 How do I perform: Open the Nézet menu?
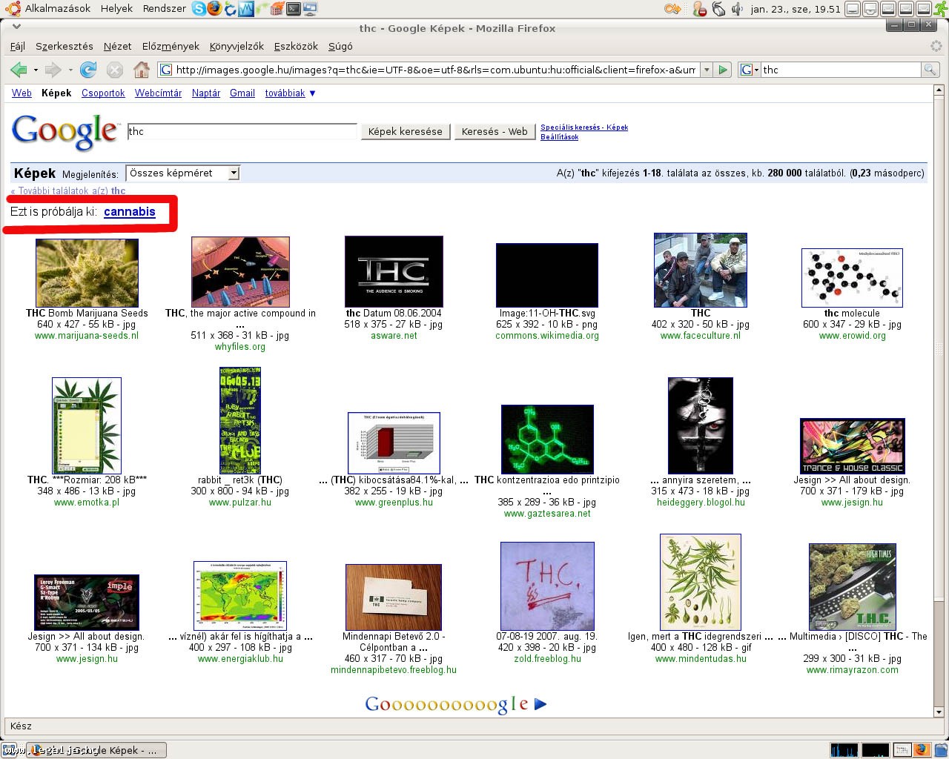pyautogui.click(x=117, y=46)
